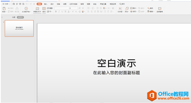Viewport: 191px width, 103px height.
Task: Click the Increase Indent icon
Action: click(101, 8)
